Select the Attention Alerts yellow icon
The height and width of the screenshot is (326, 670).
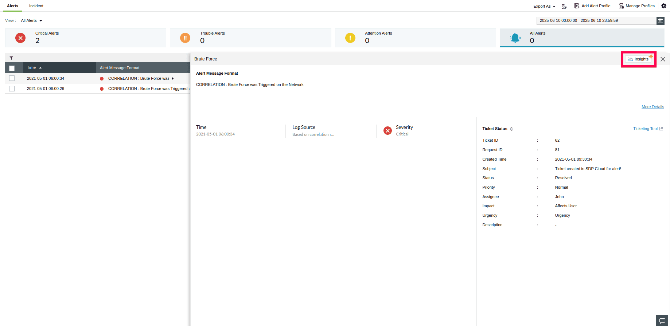coord(350,38)
